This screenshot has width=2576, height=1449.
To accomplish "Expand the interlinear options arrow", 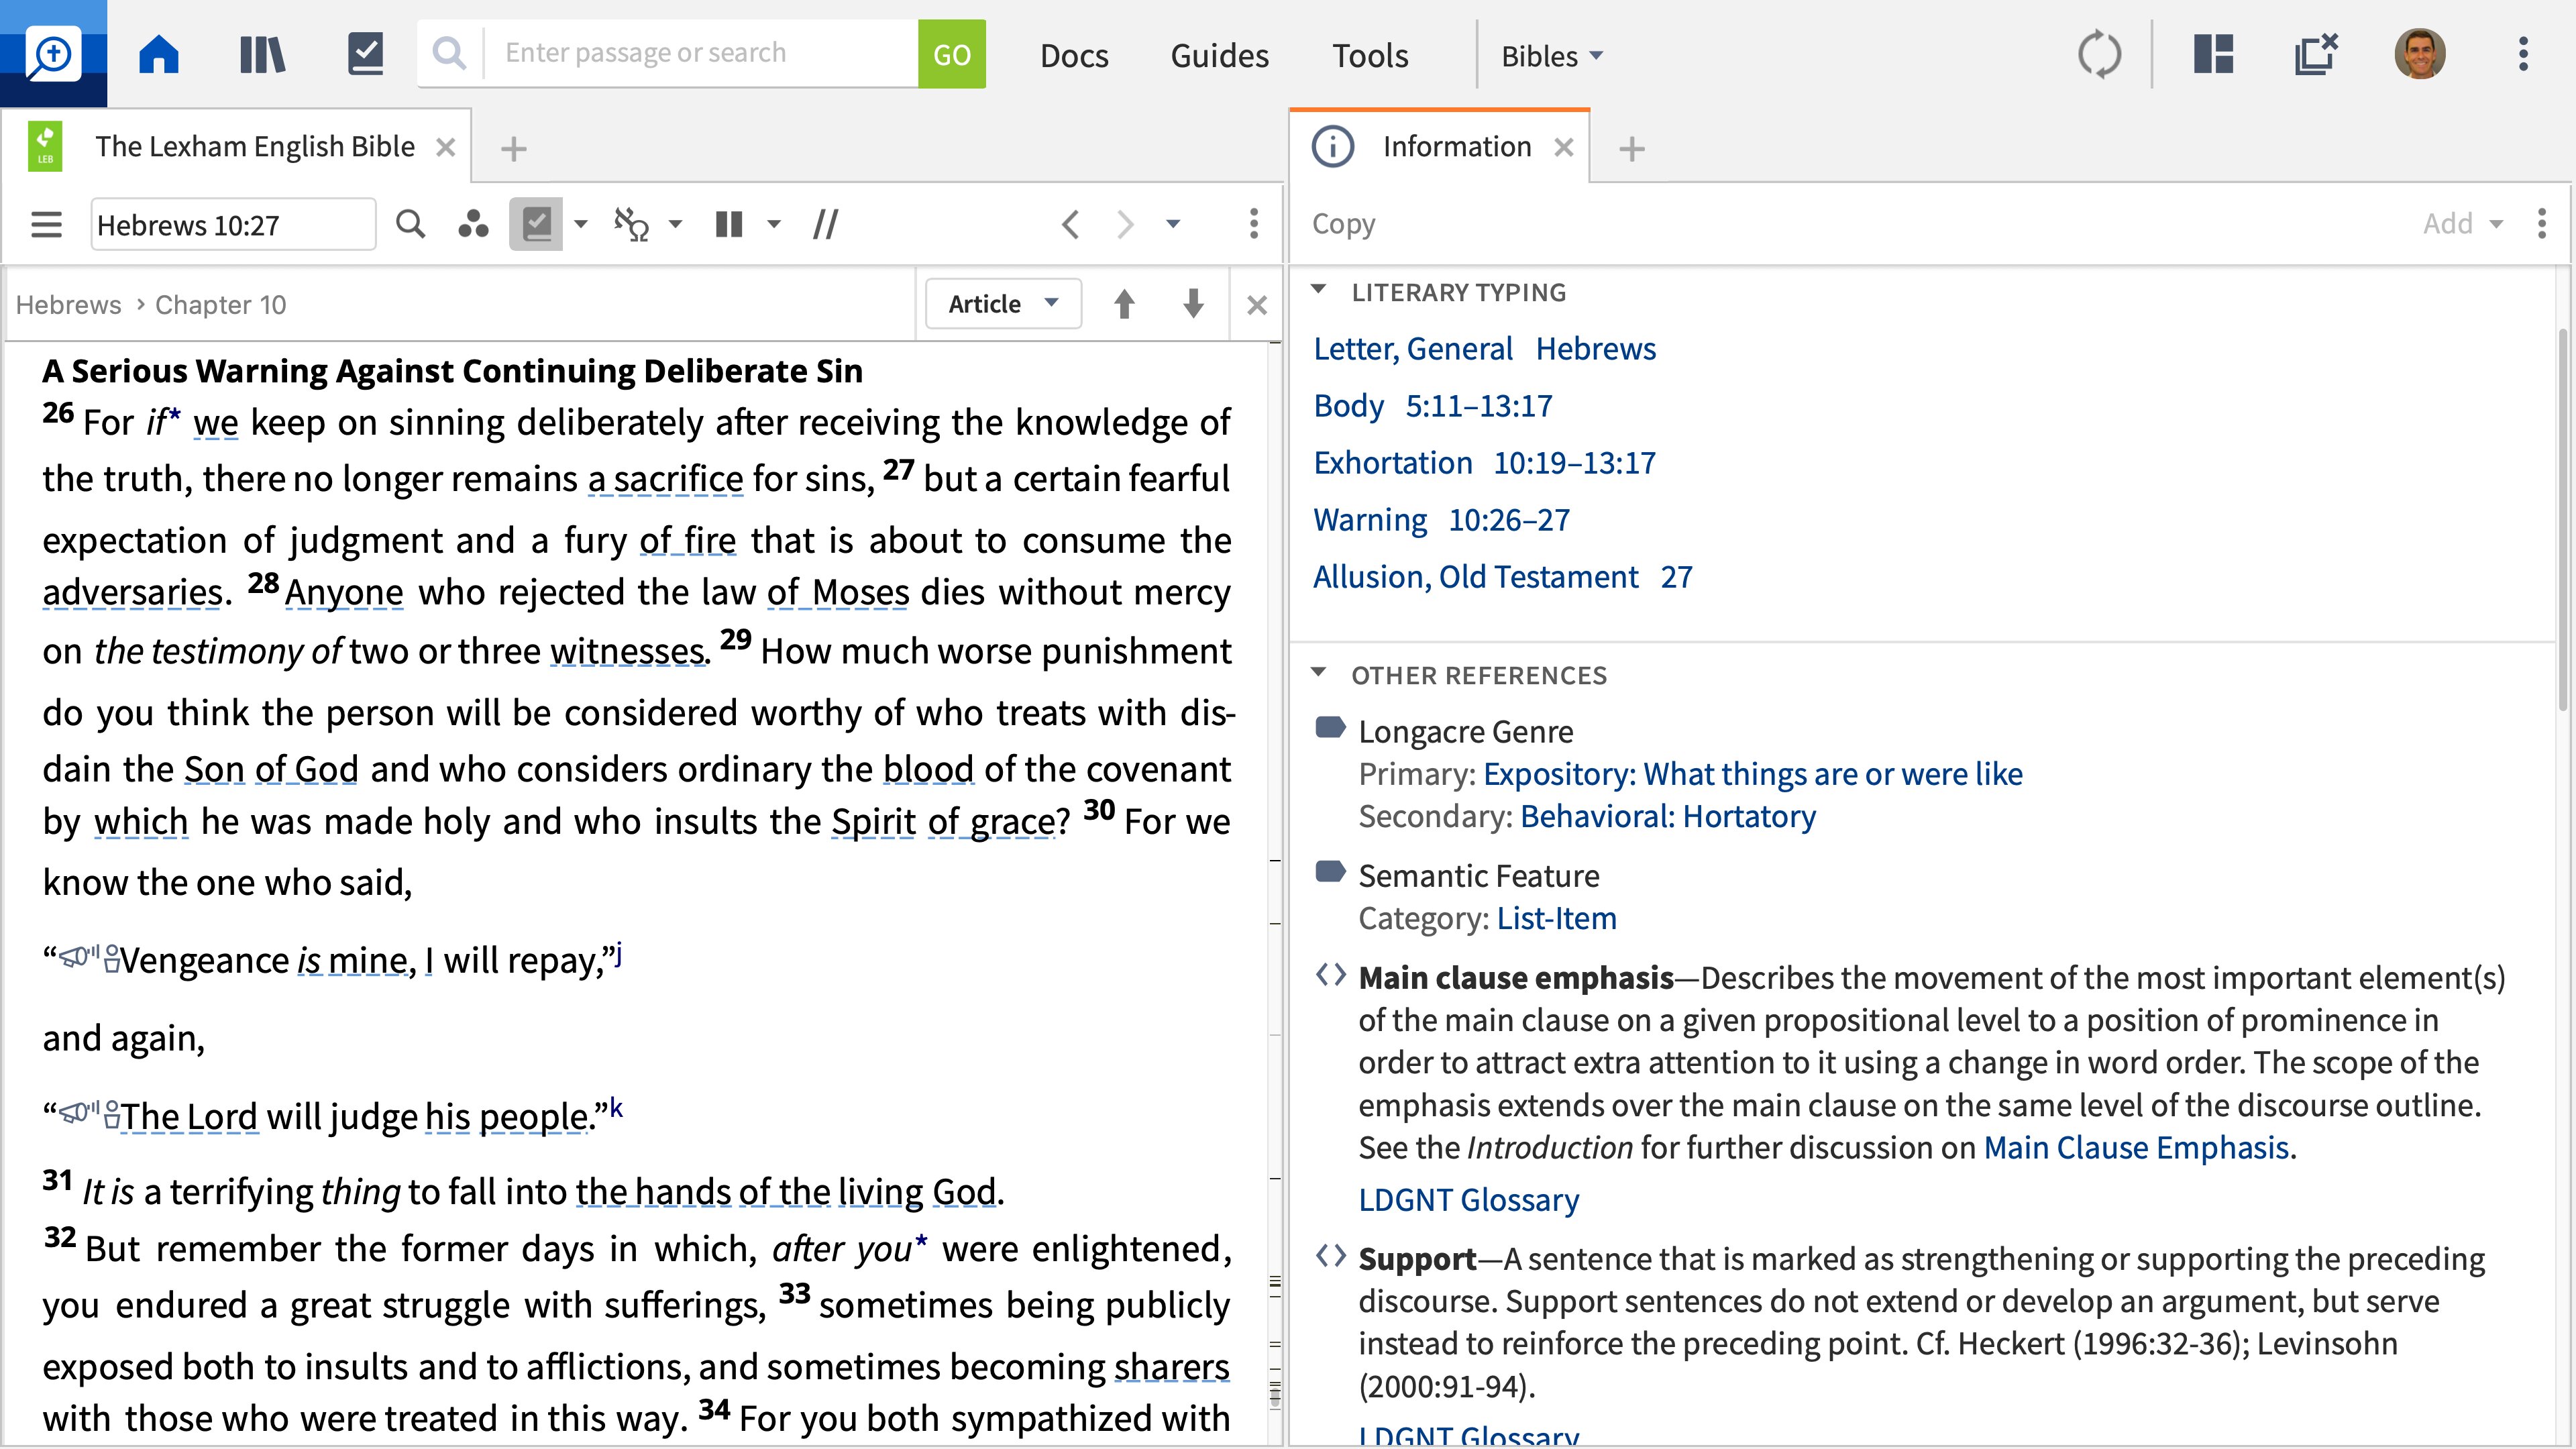I will [x=675, y=224].
